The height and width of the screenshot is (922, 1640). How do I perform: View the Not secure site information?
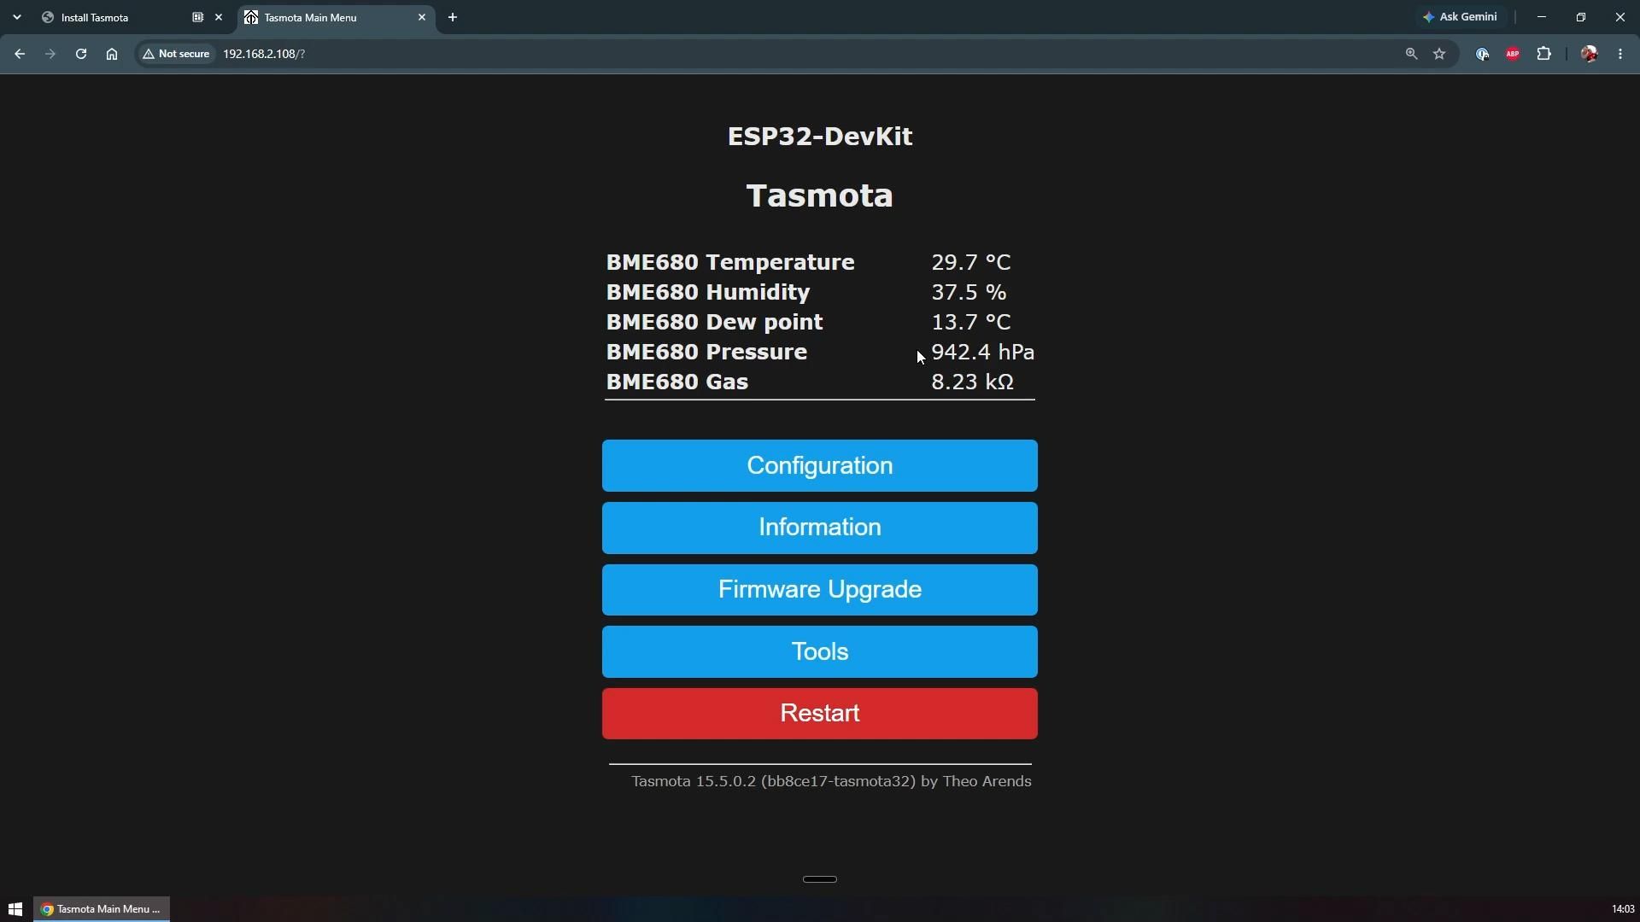tap(177, 54)
